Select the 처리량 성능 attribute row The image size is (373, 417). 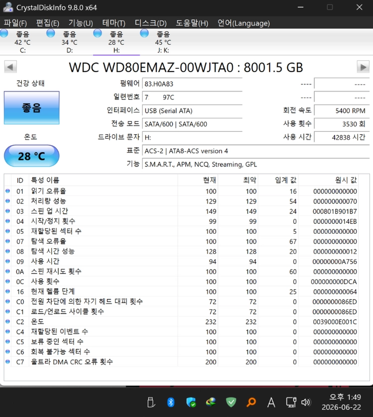point(182,201)
